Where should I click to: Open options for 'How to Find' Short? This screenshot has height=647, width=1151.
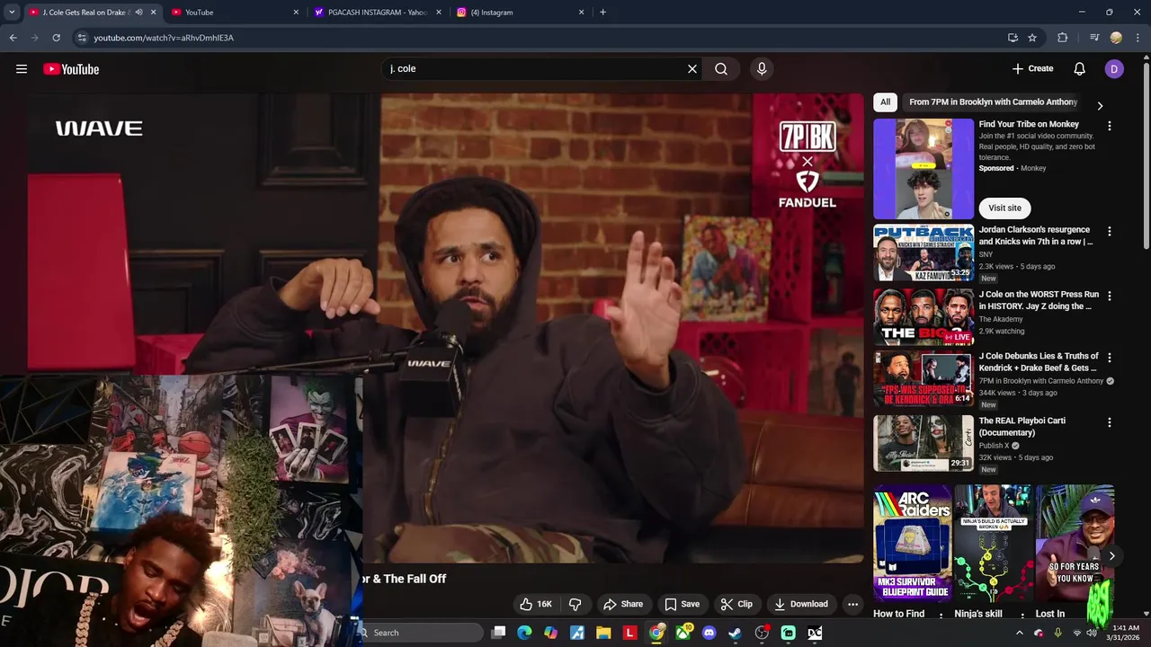(x=941, y=616)
